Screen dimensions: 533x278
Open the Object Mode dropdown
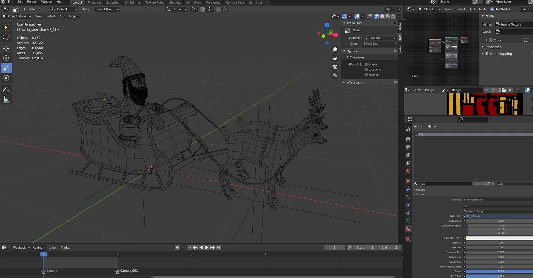pos(17,16)
